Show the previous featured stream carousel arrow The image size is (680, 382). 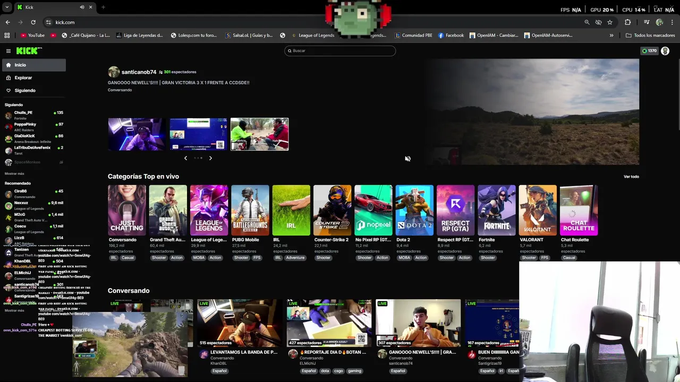click(185, 158)
